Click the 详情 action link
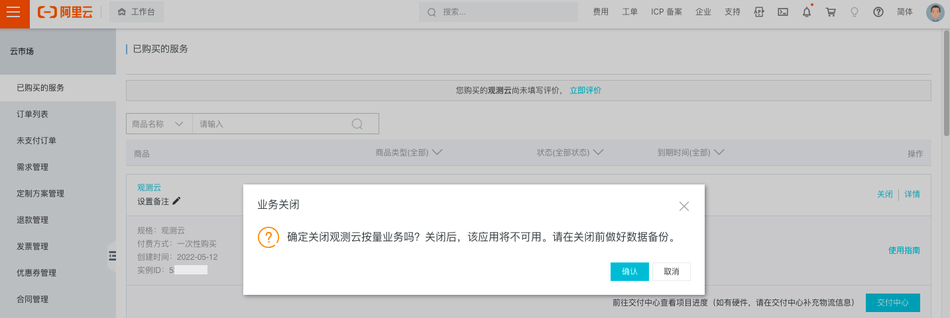 [912, 194]
